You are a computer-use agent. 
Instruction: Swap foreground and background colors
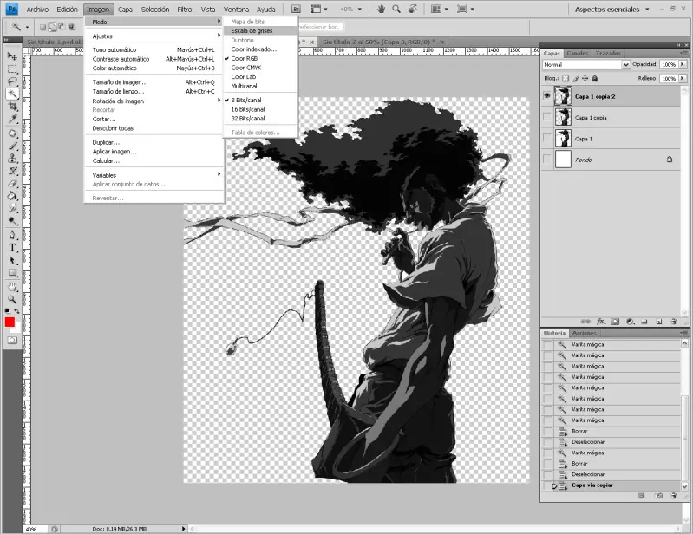[x=16, y=311]
